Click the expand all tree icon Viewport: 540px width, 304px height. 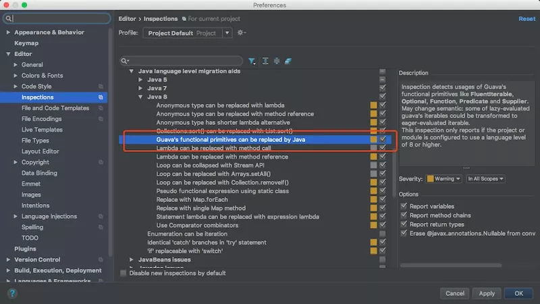tap(265, 61)
